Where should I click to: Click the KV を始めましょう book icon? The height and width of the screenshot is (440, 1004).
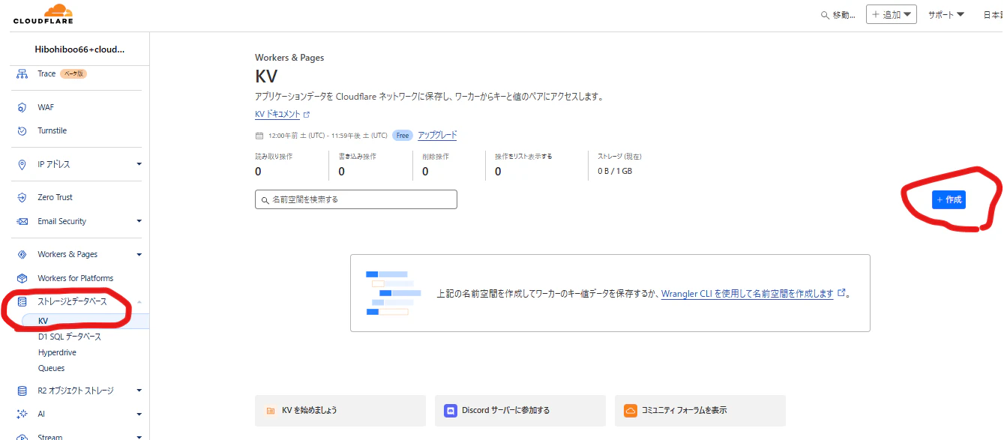[x=271, y=411]
